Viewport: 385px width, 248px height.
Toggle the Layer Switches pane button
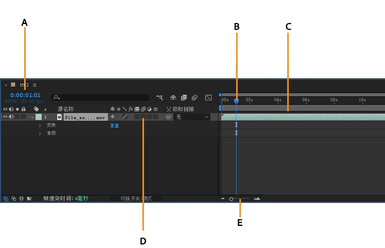tap(6, 198)
